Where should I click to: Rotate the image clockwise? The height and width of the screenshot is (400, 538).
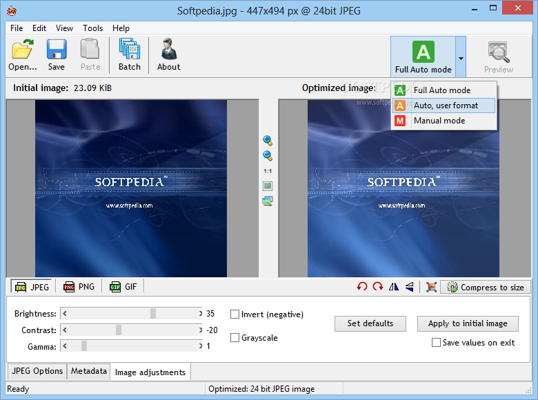click(x=378, y=287)
